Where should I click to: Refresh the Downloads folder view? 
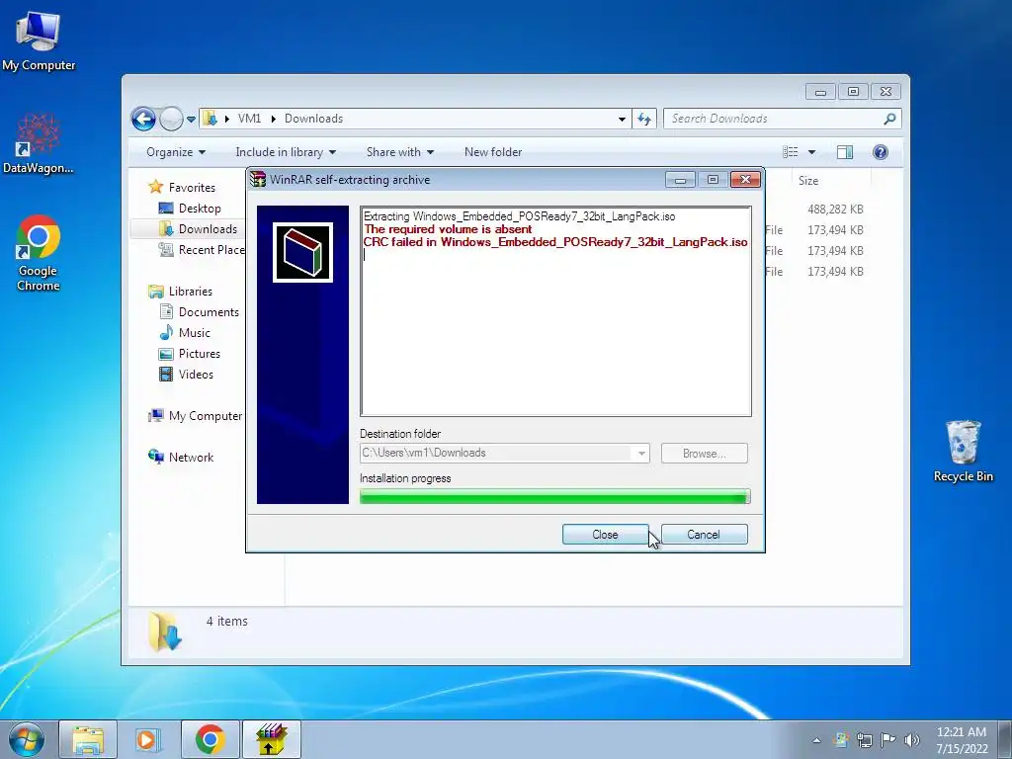pyautogui.click(x=644, y=119)
